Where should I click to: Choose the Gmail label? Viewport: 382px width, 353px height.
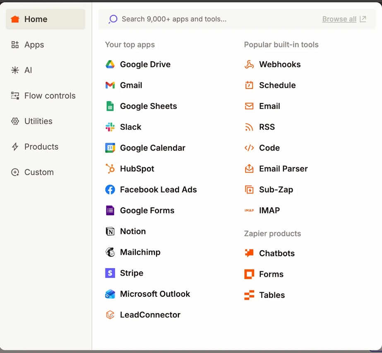point(131,85)
